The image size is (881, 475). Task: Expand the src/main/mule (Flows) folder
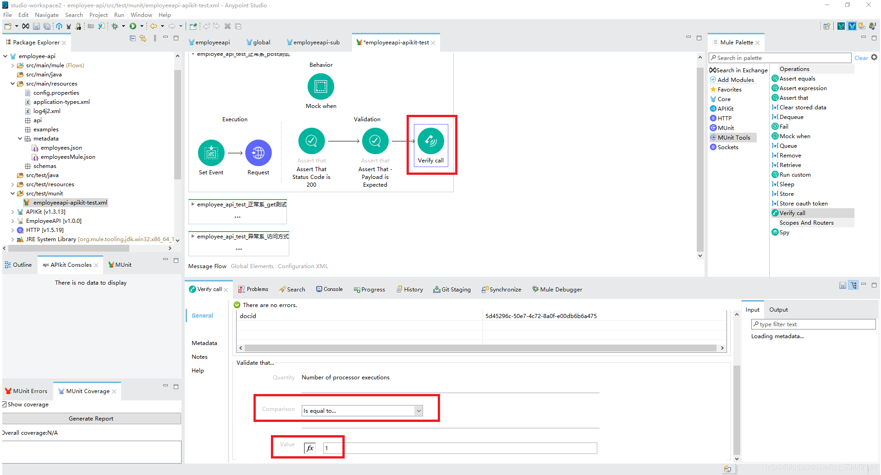click(x=12, y=65)
